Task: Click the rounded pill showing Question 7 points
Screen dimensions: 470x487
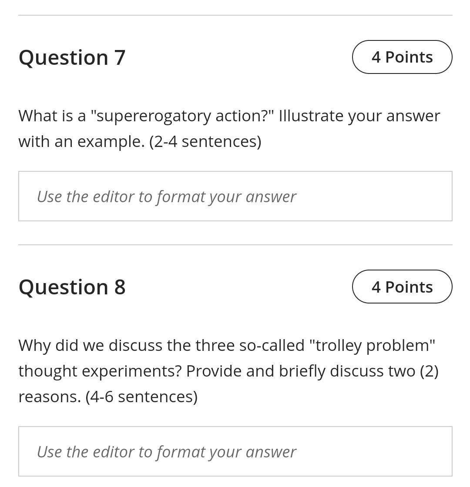Action: point(402,57)
